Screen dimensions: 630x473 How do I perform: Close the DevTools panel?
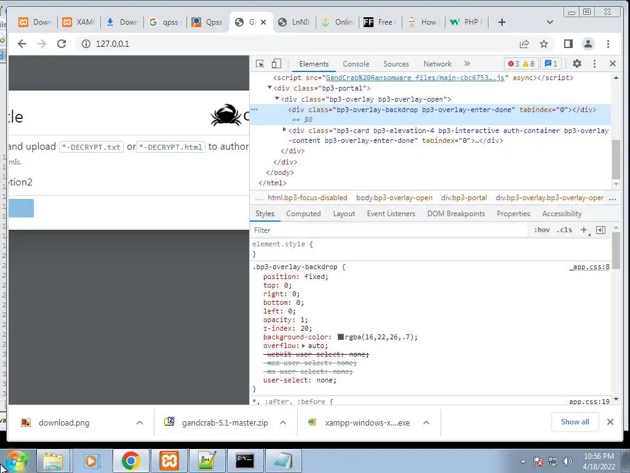(613, 63)
